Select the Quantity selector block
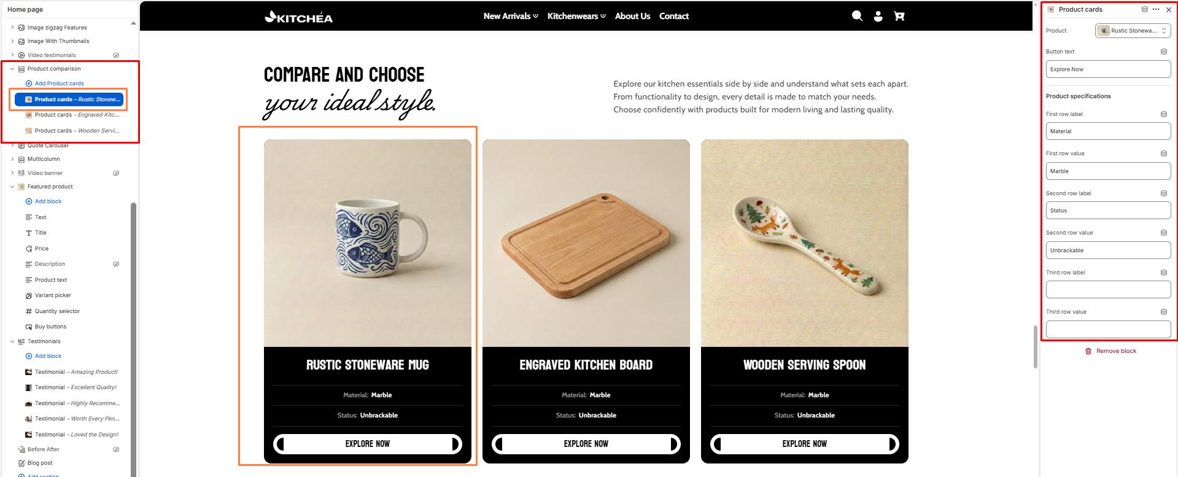The image size is (1178, 477). pyautogui.click(x=57, y=311)
